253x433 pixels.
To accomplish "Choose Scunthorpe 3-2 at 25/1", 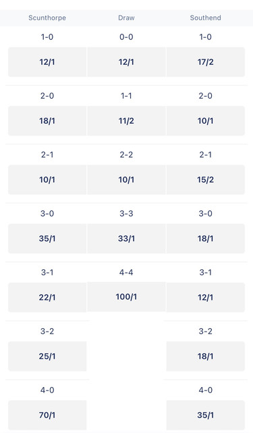I will point(47,356).
